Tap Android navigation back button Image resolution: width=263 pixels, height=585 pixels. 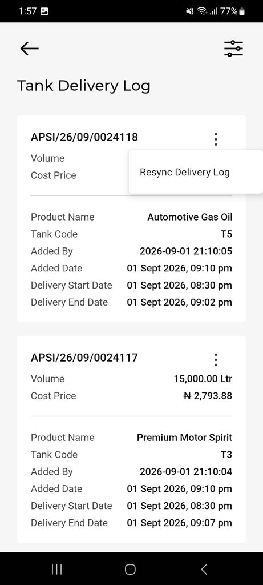click(204, 569)
